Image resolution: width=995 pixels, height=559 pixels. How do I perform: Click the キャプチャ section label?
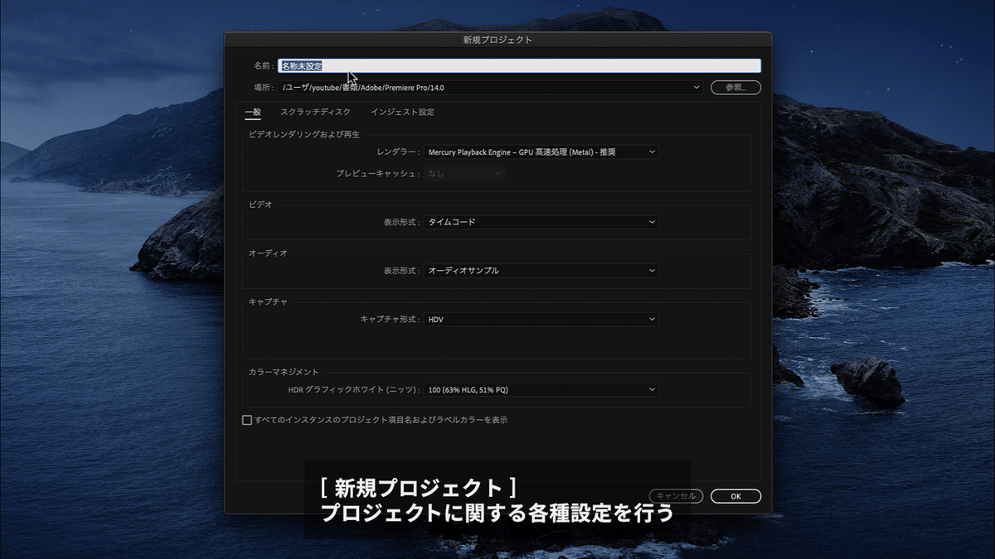[268, 301]
